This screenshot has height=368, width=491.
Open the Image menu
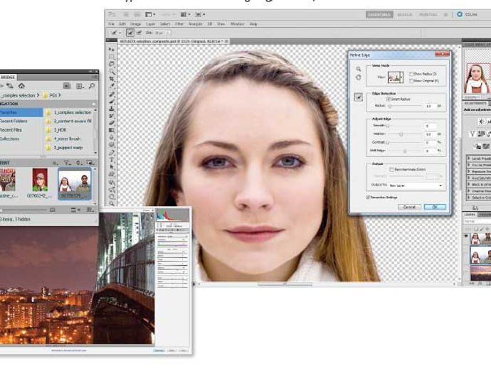coord(135,23)
